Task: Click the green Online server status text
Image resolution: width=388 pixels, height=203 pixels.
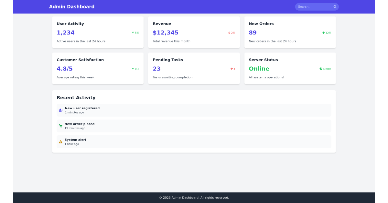Action: (x=259, y=69)
